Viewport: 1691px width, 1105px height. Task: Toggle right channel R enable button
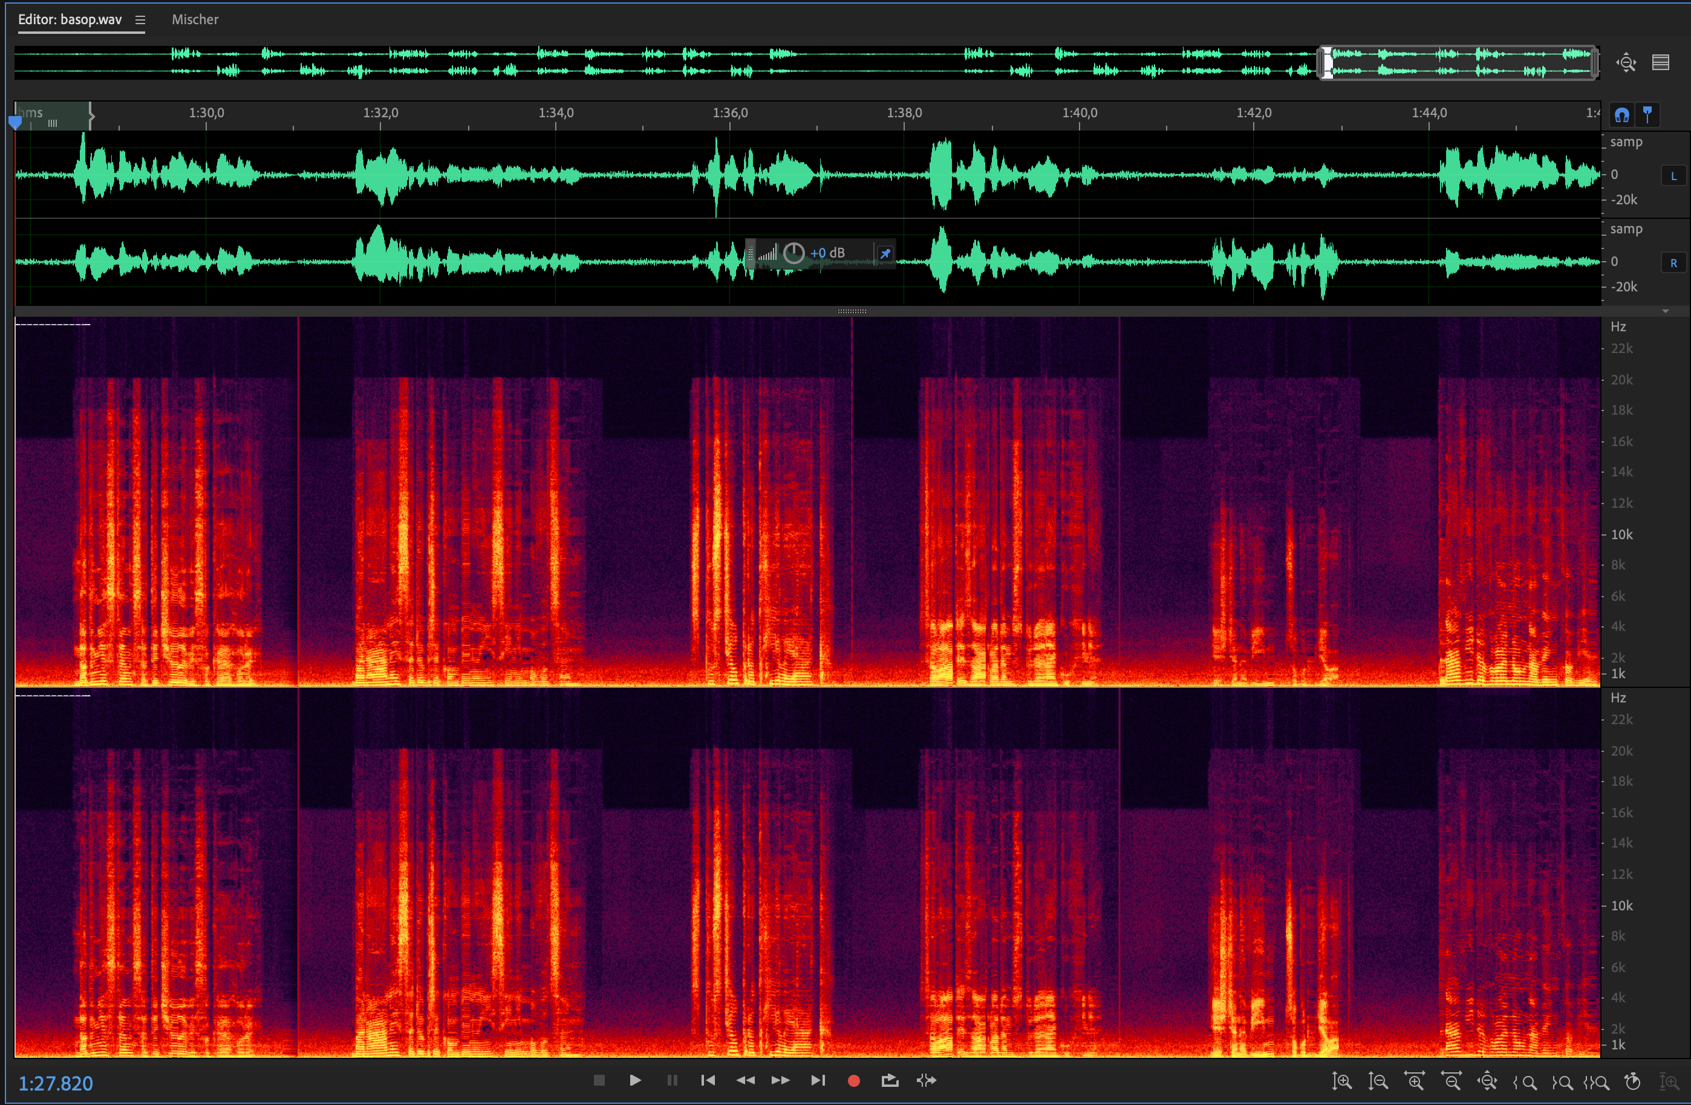click(1673, 263)
